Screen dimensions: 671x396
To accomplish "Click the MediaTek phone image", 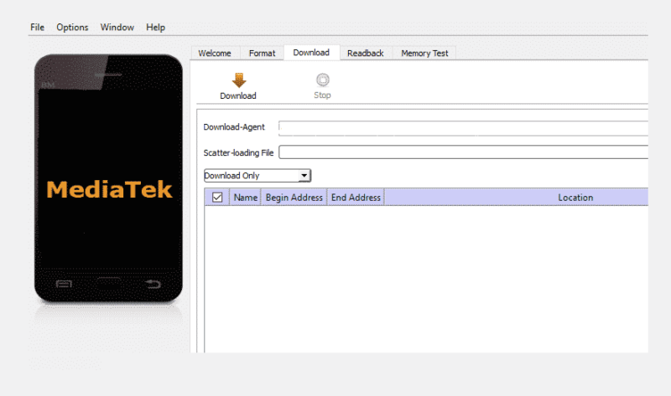I will coord(109,178).
